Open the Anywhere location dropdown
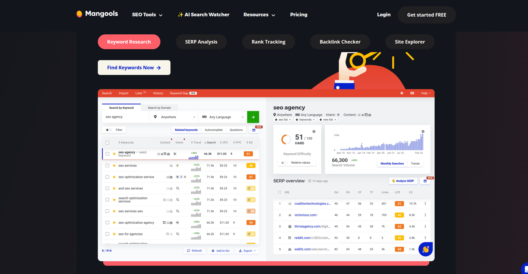Screen dimensions: 528x274 pos(175,117)
